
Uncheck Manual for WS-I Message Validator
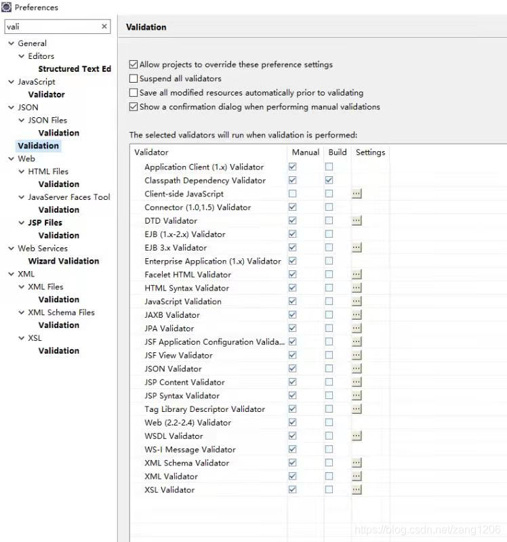293,449
